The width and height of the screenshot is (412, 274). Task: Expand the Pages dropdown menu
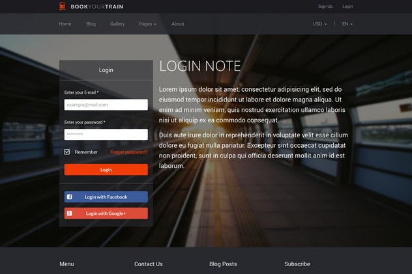pos(148,24)
